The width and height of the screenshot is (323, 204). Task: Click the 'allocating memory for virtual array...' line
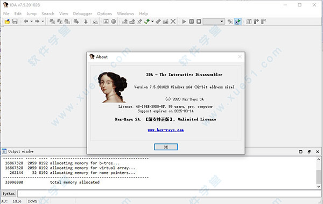click(x=93, y=168)
